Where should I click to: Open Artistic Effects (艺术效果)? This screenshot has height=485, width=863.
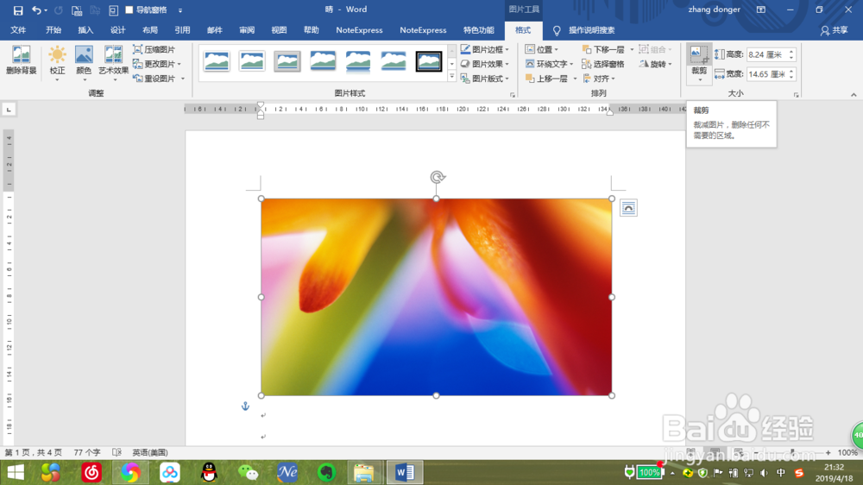tap(113, 61)
